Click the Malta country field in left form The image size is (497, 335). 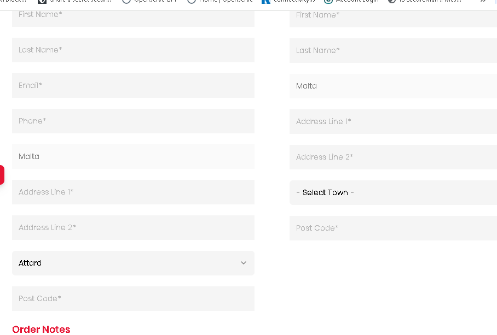pos(133,156)
